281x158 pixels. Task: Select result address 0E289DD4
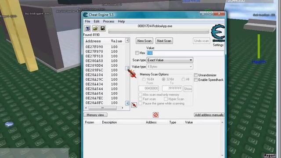pyautogui.click(x=94, y=65)
